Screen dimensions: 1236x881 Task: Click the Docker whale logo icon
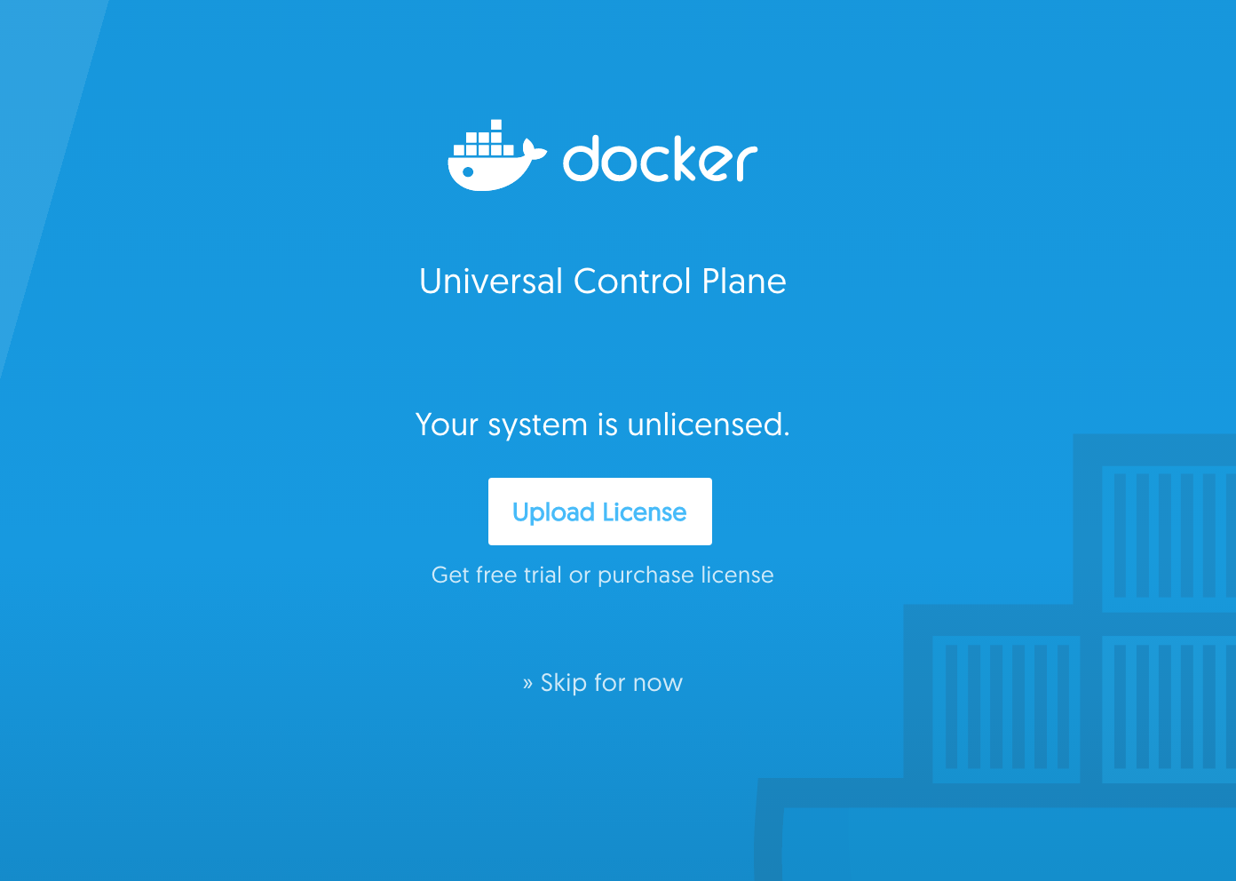click(x=497, y=155)
